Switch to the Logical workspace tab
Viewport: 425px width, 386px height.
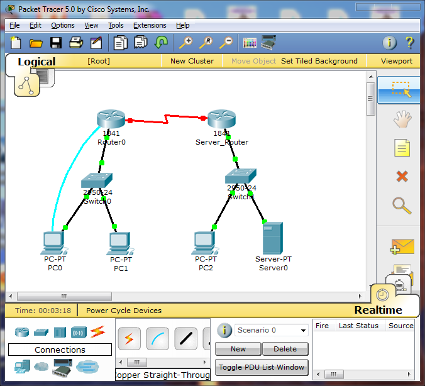[36, 62]
